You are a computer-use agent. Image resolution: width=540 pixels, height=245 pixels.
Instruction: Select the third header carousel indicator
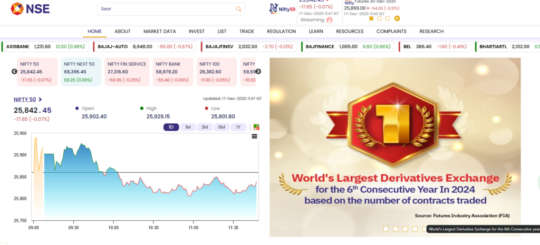[x=388, y=18]
